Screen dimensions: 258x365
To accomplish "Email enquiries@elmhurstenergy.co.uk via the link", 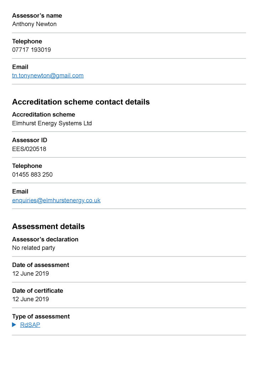I will pos(56,200).
